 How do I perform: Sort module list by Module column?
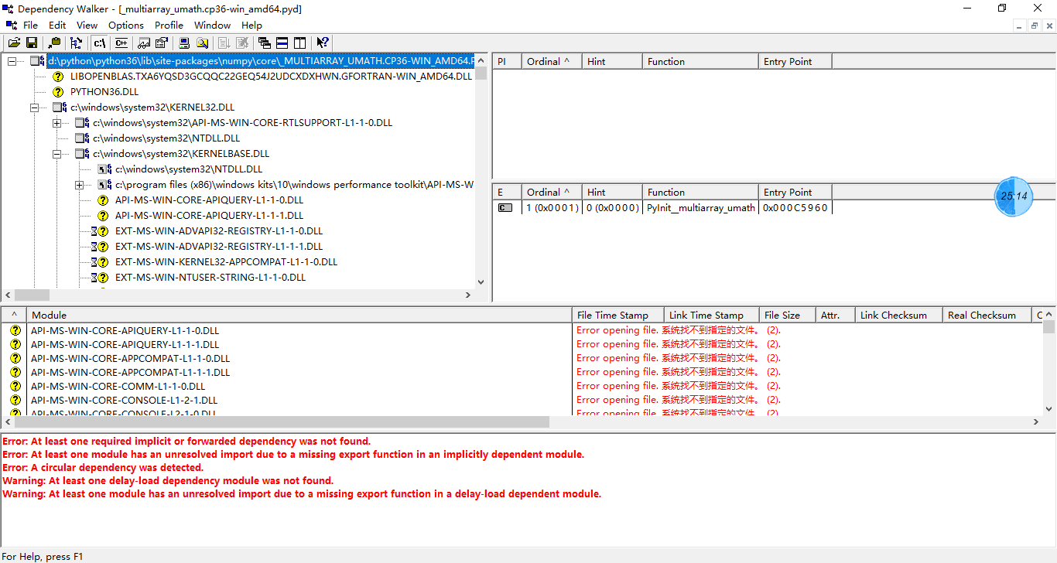(299, 316)
